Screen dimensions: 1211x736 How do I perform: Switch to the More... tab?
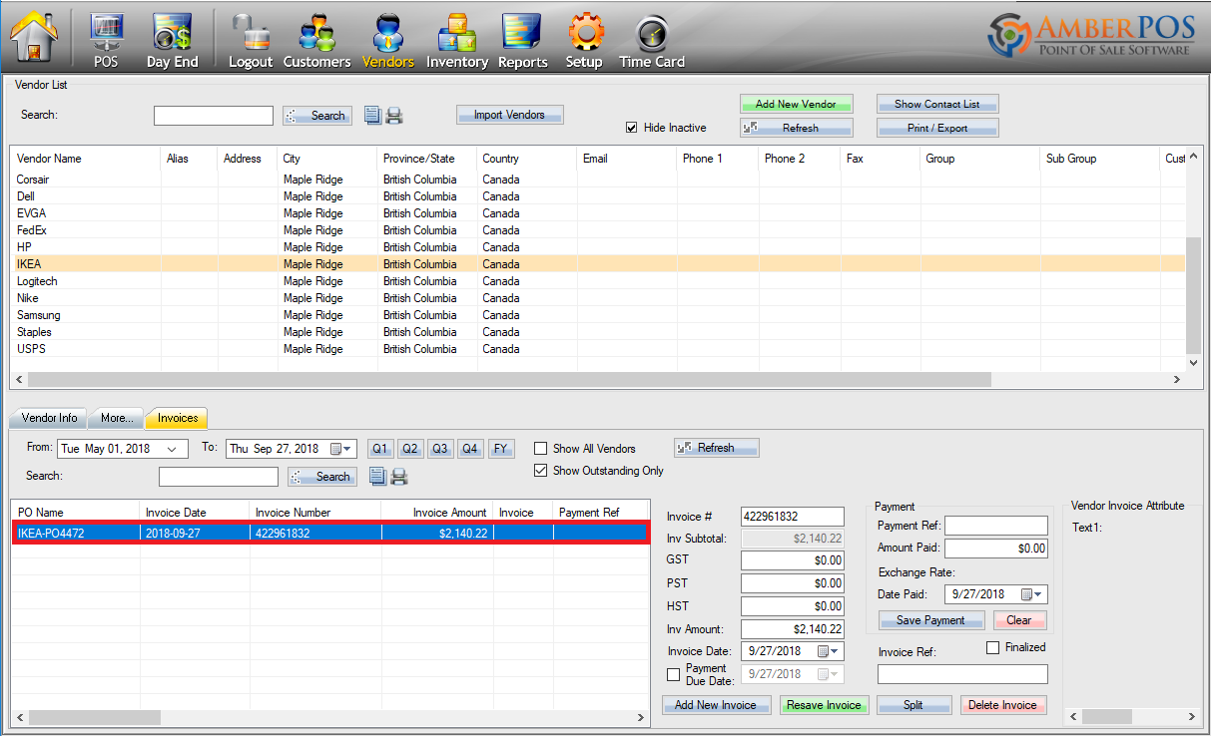pos(117,418)
